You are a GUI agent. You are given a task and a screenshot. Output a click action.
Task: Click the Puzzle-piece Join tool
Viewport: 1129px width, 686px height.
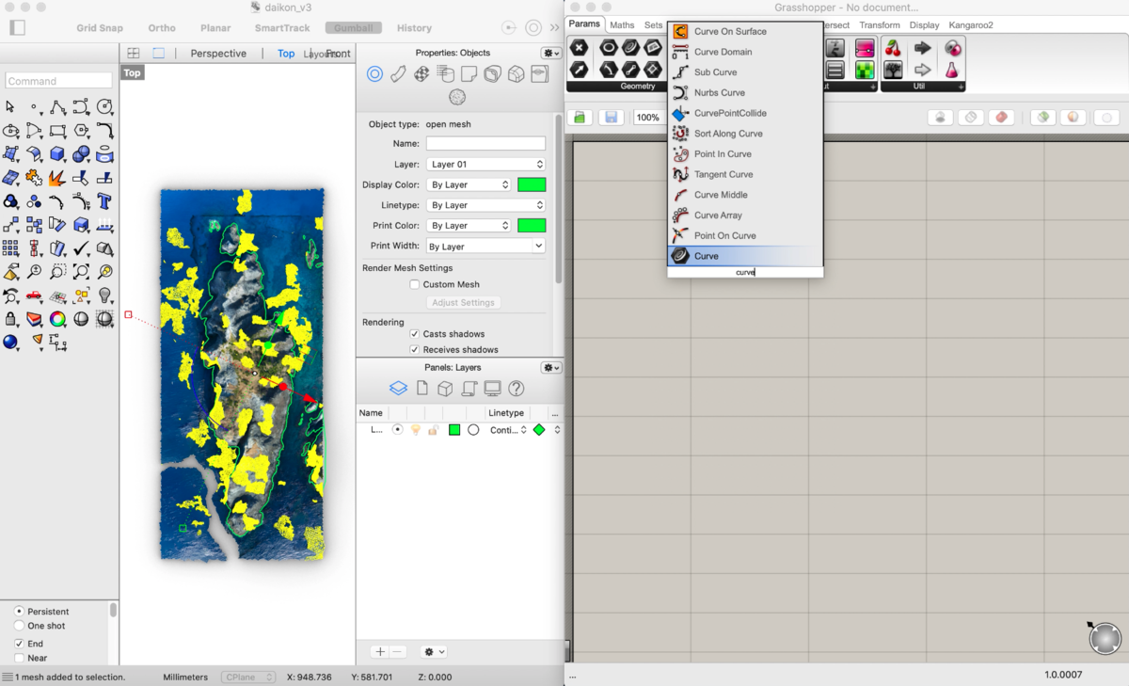34,178
